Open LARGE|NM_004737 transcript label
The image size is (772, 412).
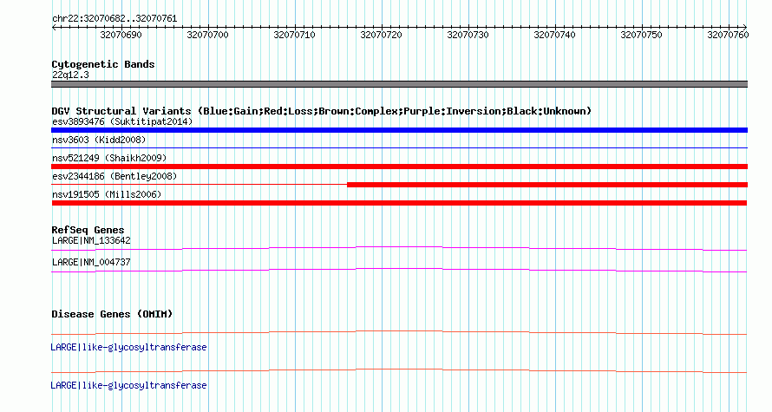click(91, 262)
